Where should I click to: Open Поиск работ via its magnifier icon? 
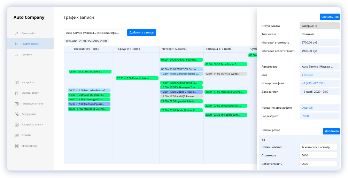[x=17, y=33]
